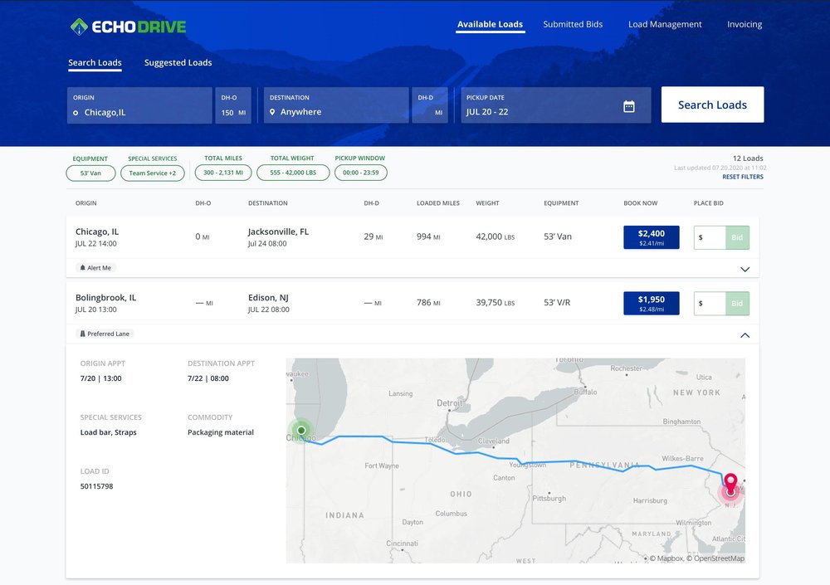Open Submitted Bids tab

[573, 24]
